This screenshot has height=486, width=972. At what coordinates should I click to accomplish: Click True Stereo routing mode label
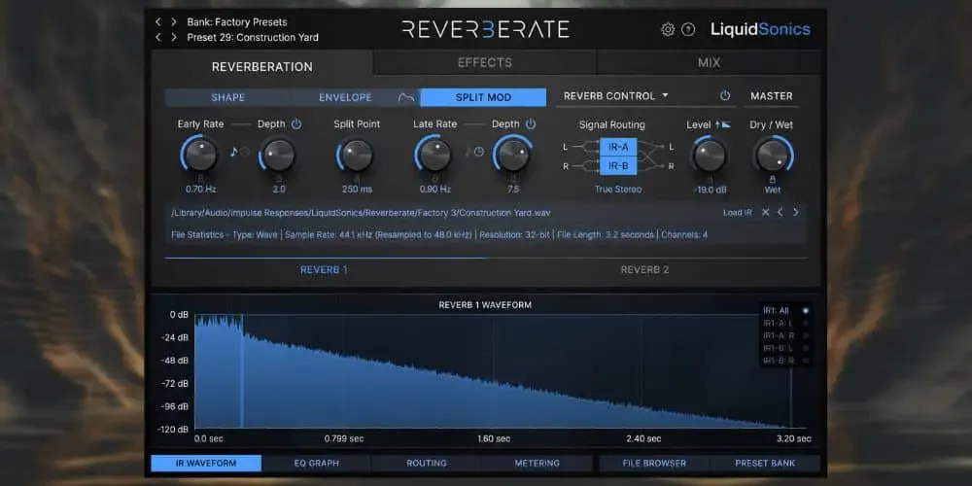pos(618,190)
